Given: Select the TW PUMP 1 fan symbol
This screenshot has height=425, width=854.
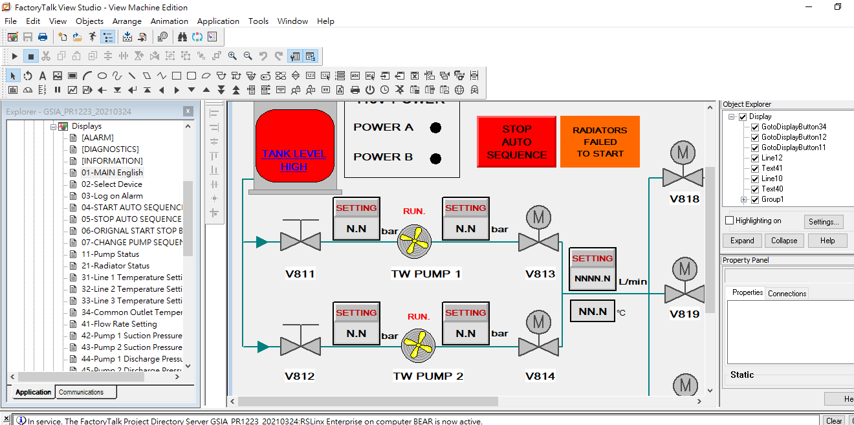Looking at the screenshot, I should point(414,241).
